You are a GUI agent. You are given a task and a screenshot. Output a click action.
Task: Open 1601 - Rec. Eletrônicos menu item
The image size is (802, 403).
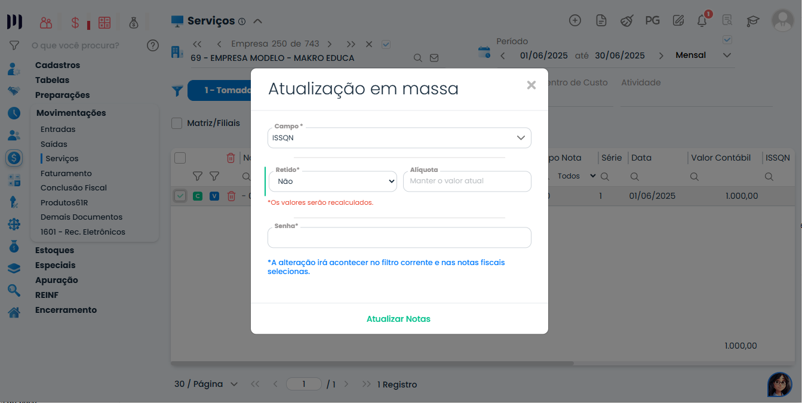[83, 232]
